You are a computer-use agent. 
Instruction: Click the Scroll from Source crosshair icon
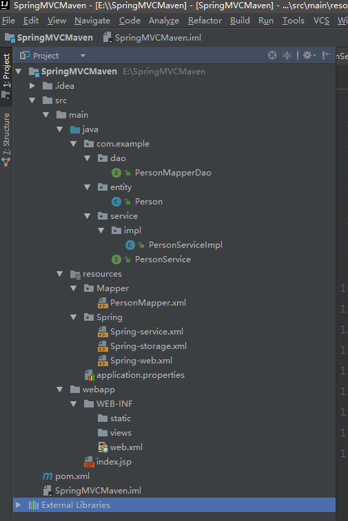272,55
